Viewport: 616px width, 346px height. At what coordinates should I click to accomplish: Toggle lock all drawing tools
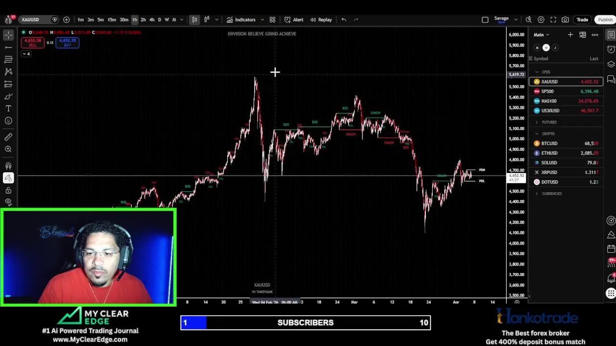pos(8,190)
